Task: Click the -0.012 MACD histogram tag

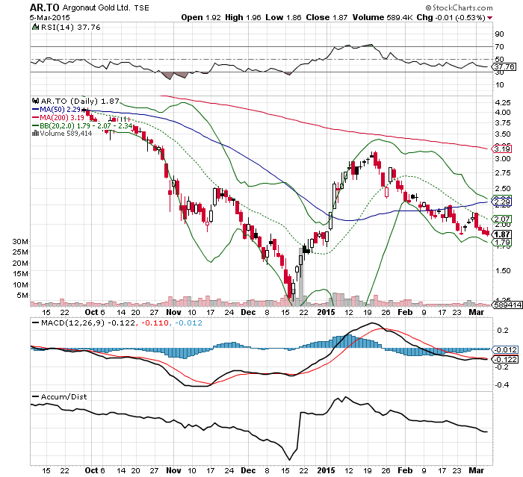Action: click(x=505, y=349)
